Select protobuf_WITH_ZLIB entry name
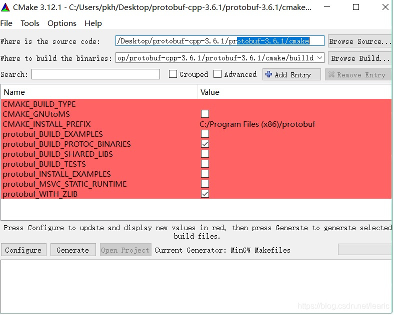 (40, 194)
